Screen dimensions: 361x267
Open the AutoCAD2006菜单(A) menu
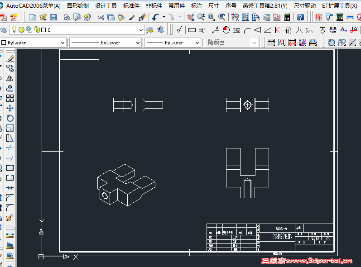click(x=34, y=6)
